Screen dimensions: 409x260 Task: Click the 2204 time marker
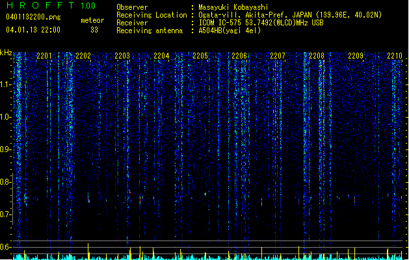click(161, 55)
